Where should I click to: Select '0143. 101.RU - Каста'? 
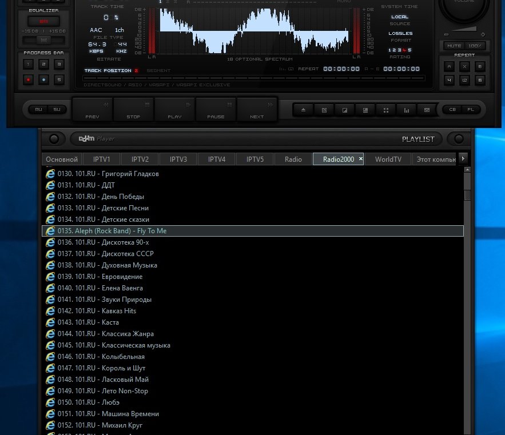(253, 322)
